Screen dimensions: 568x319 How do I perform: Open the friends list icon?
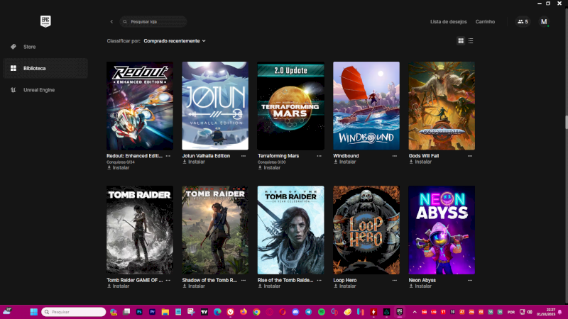tap(522, 22)
